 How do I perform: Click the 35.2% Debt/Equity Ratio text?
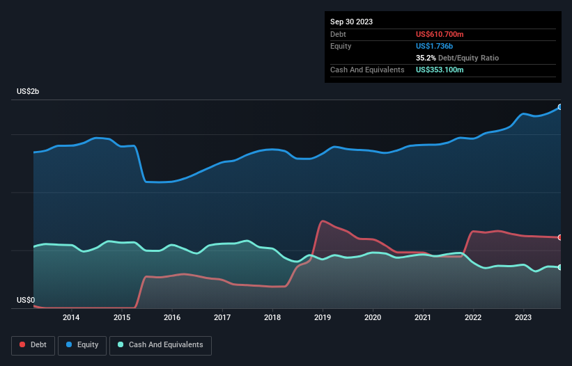[x=457, y=58]
